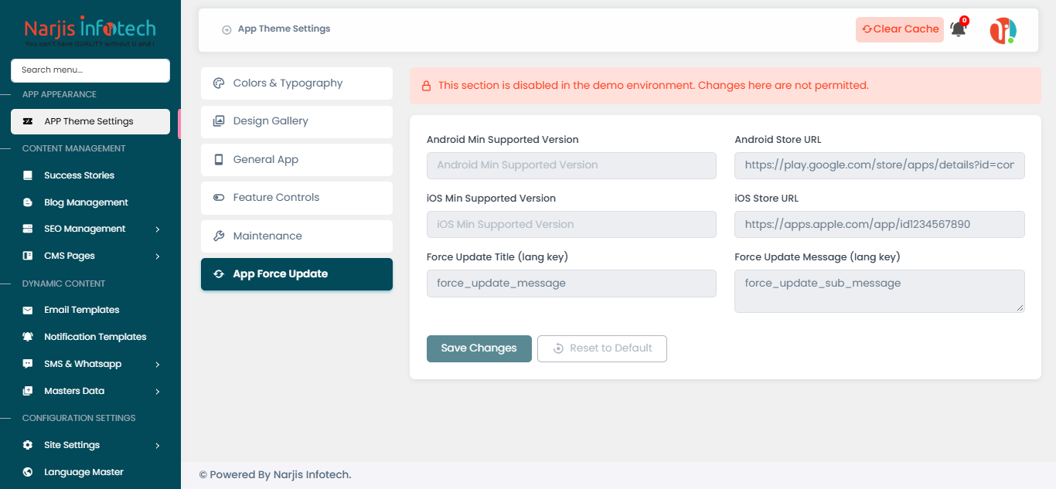The width and height of the screenshot is (1056, 489).
Task: Click the Language Master globe icon
Action: click(x=28, y=472)
